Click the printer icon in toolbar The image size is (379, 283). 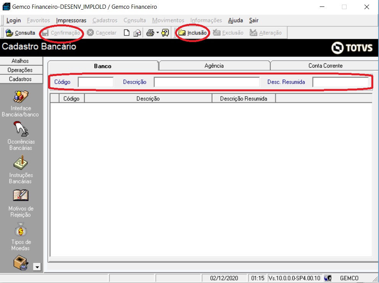pos(150,33)
